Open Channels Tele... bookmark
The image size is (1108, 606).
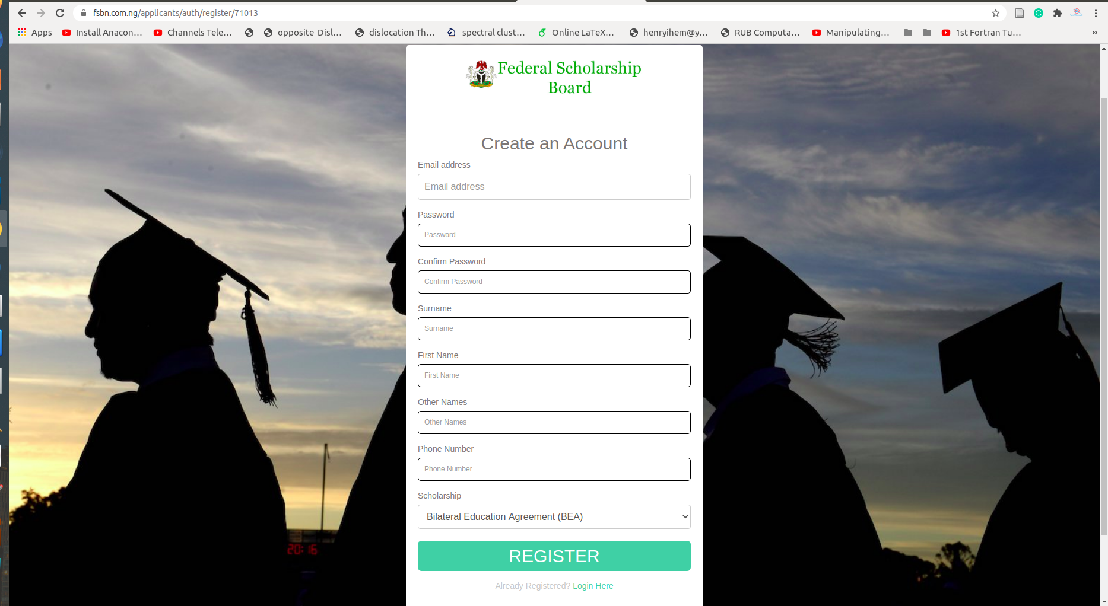[192, 33]
